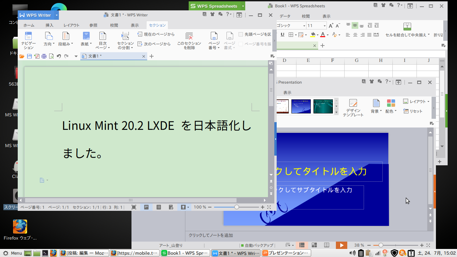Image resolution: width=457 pixels, height=257 pixels.
Task: Click the feedback chat icon in Writer title bar
Action: [x=220, y=14]
